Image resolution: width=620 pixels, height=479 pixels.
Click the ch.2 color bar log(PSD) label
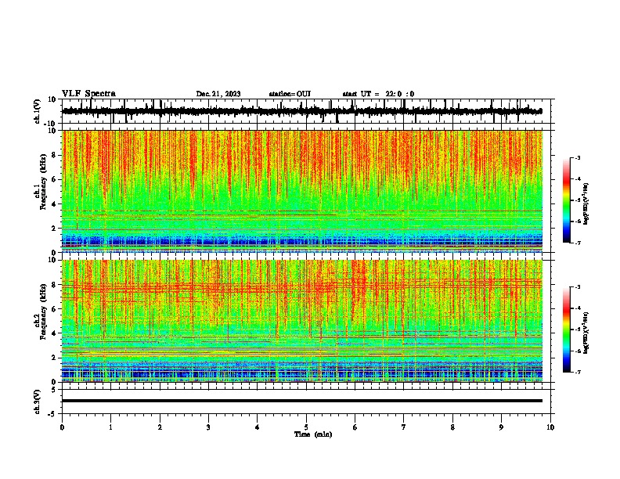tap(586, 333)
